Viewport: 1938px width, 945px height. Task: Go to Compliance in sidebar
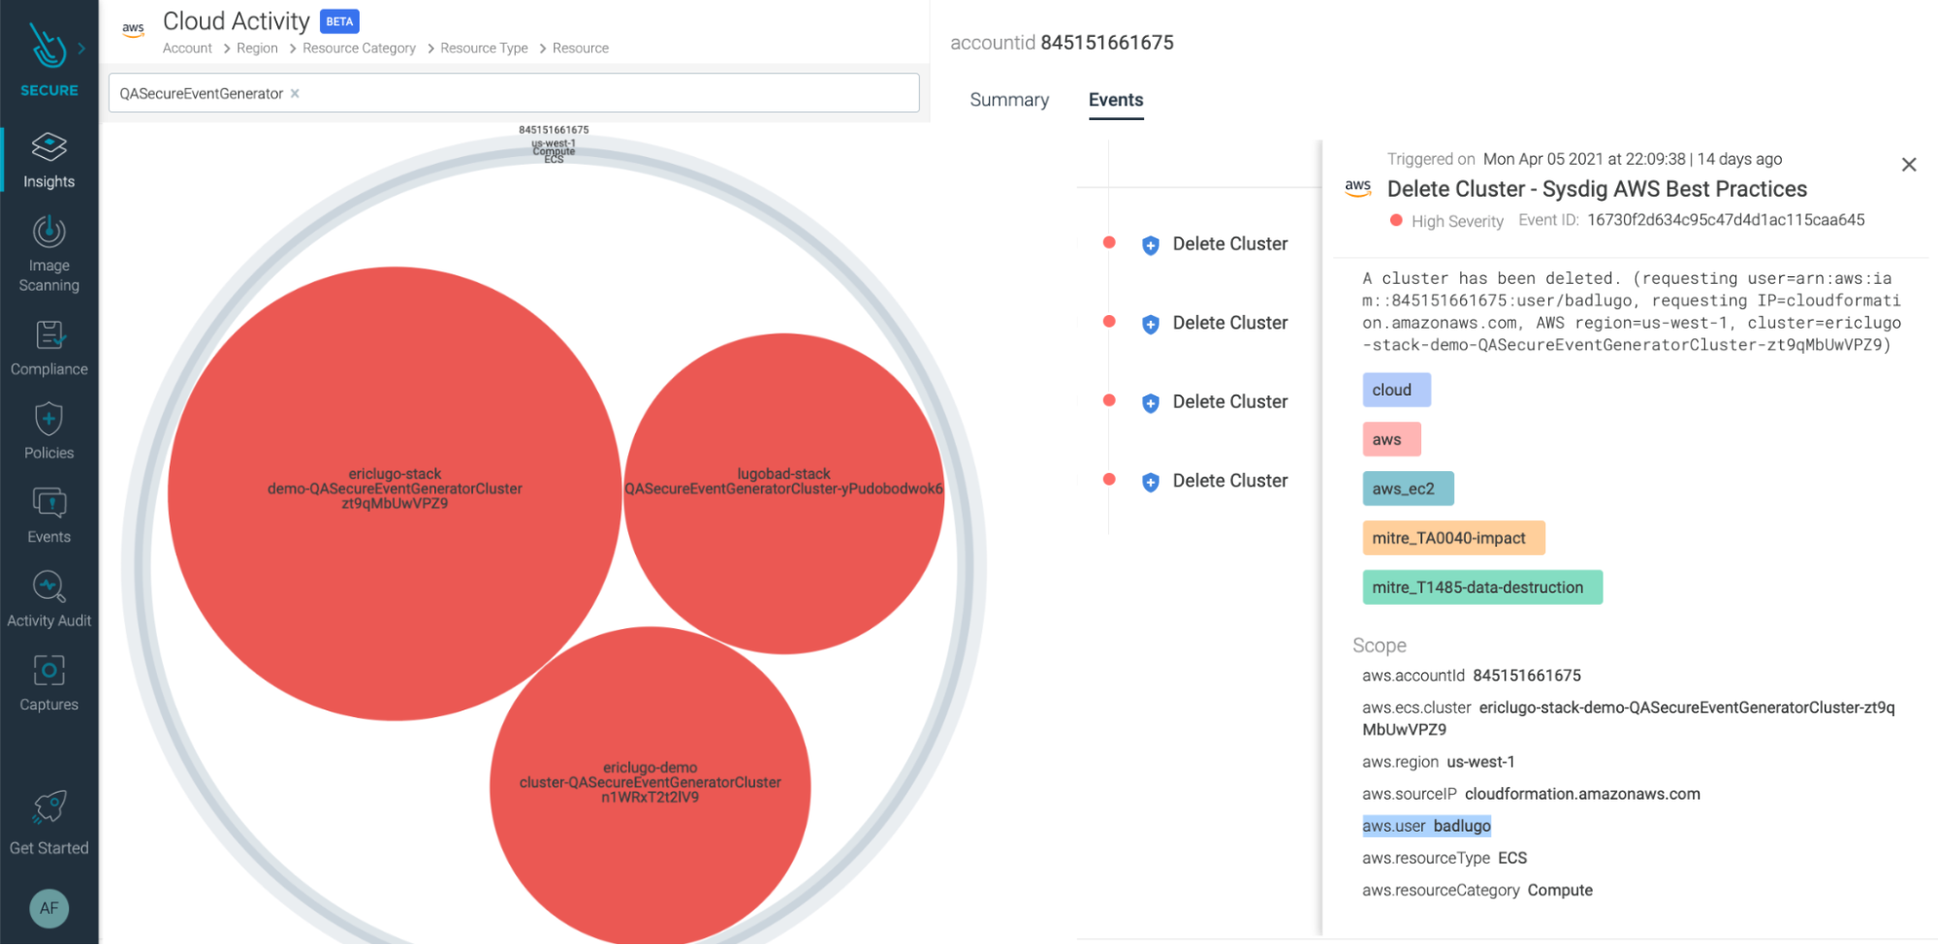click(48, 349)
